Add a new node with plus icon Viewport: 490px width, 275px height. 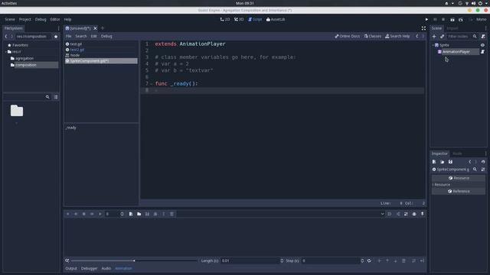tap(434, 37)
